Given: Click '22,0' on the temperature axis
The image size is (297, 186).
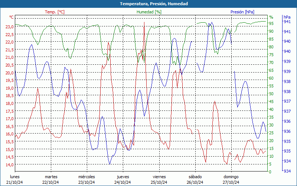Looking at the screenshot, I should point(10,42).
